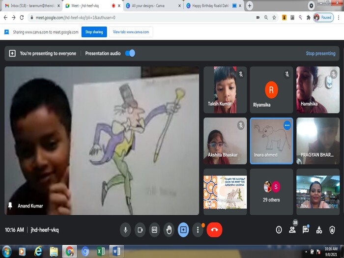Click the Chromium icon in taskbar
The height and width of the screenshot is (258, 344).
[85, 252]
